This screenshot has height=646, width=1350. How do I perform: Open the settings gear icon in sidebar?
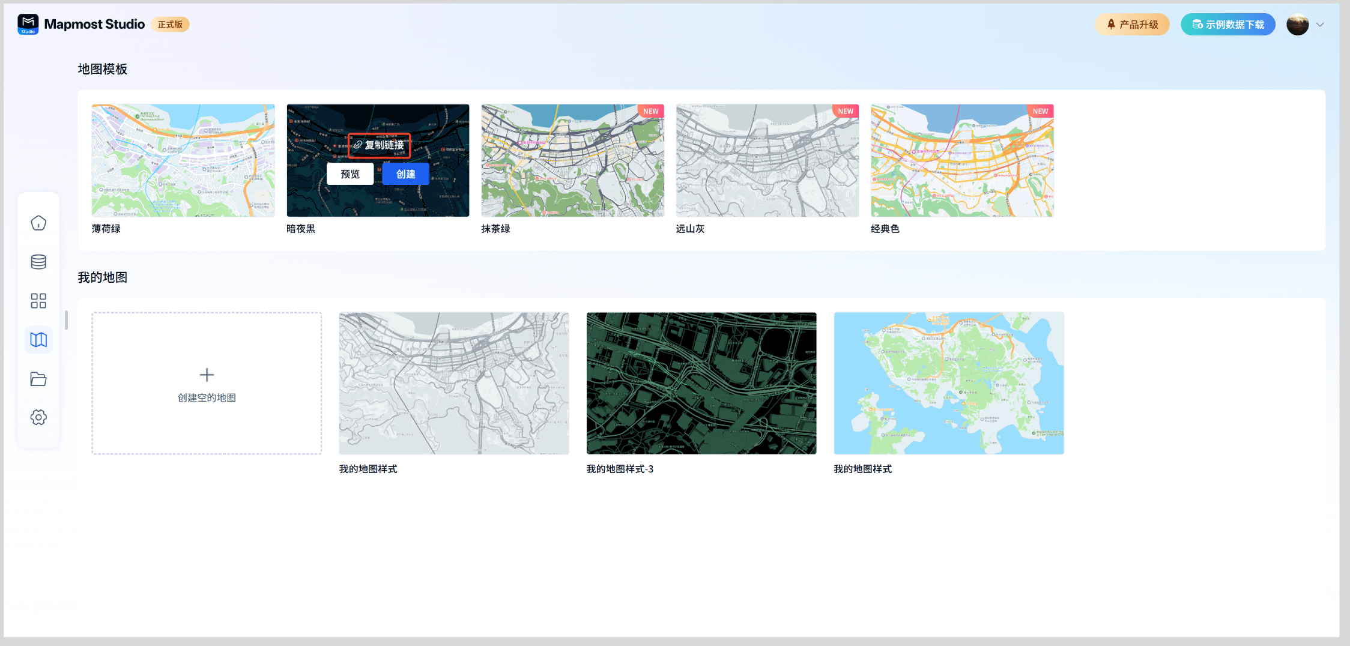point(38,417)
